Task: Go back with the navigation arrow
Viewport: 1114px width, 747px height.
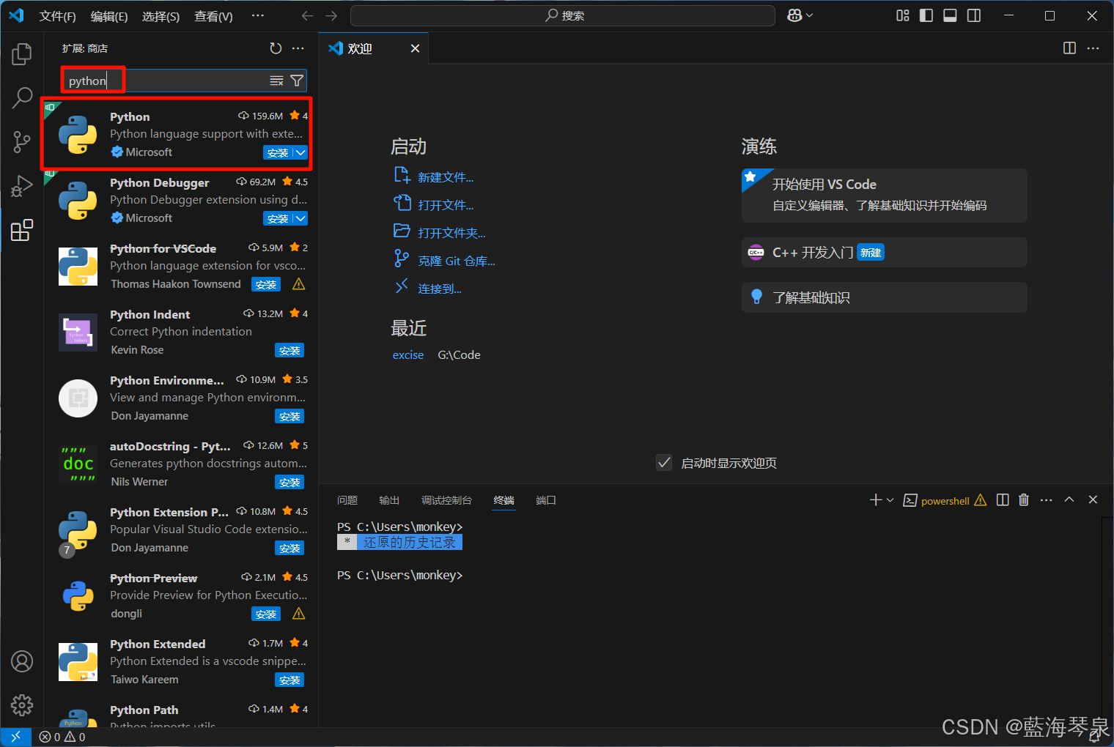Action: coord(308,15)
